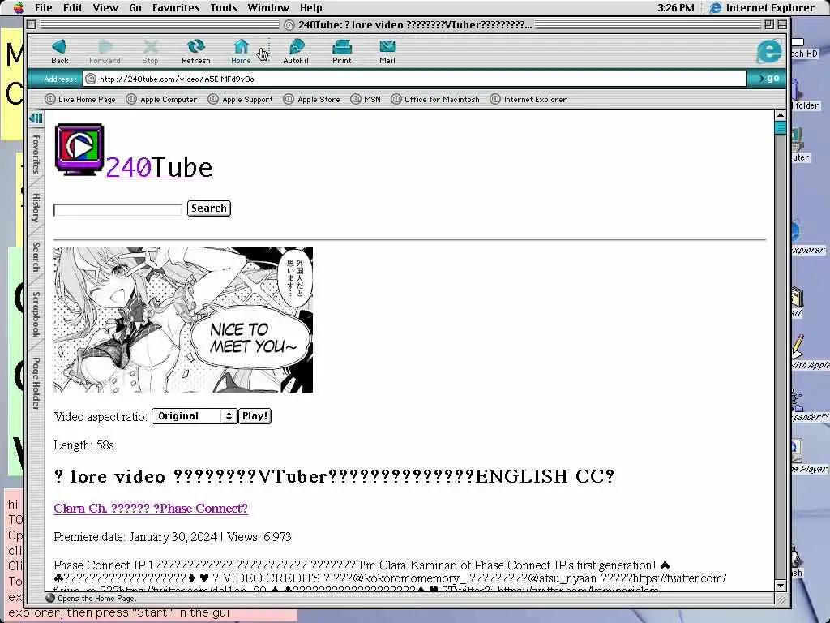Open the Page Holder side tab
This screenshot has width=830, height=623.
[36, 383]
